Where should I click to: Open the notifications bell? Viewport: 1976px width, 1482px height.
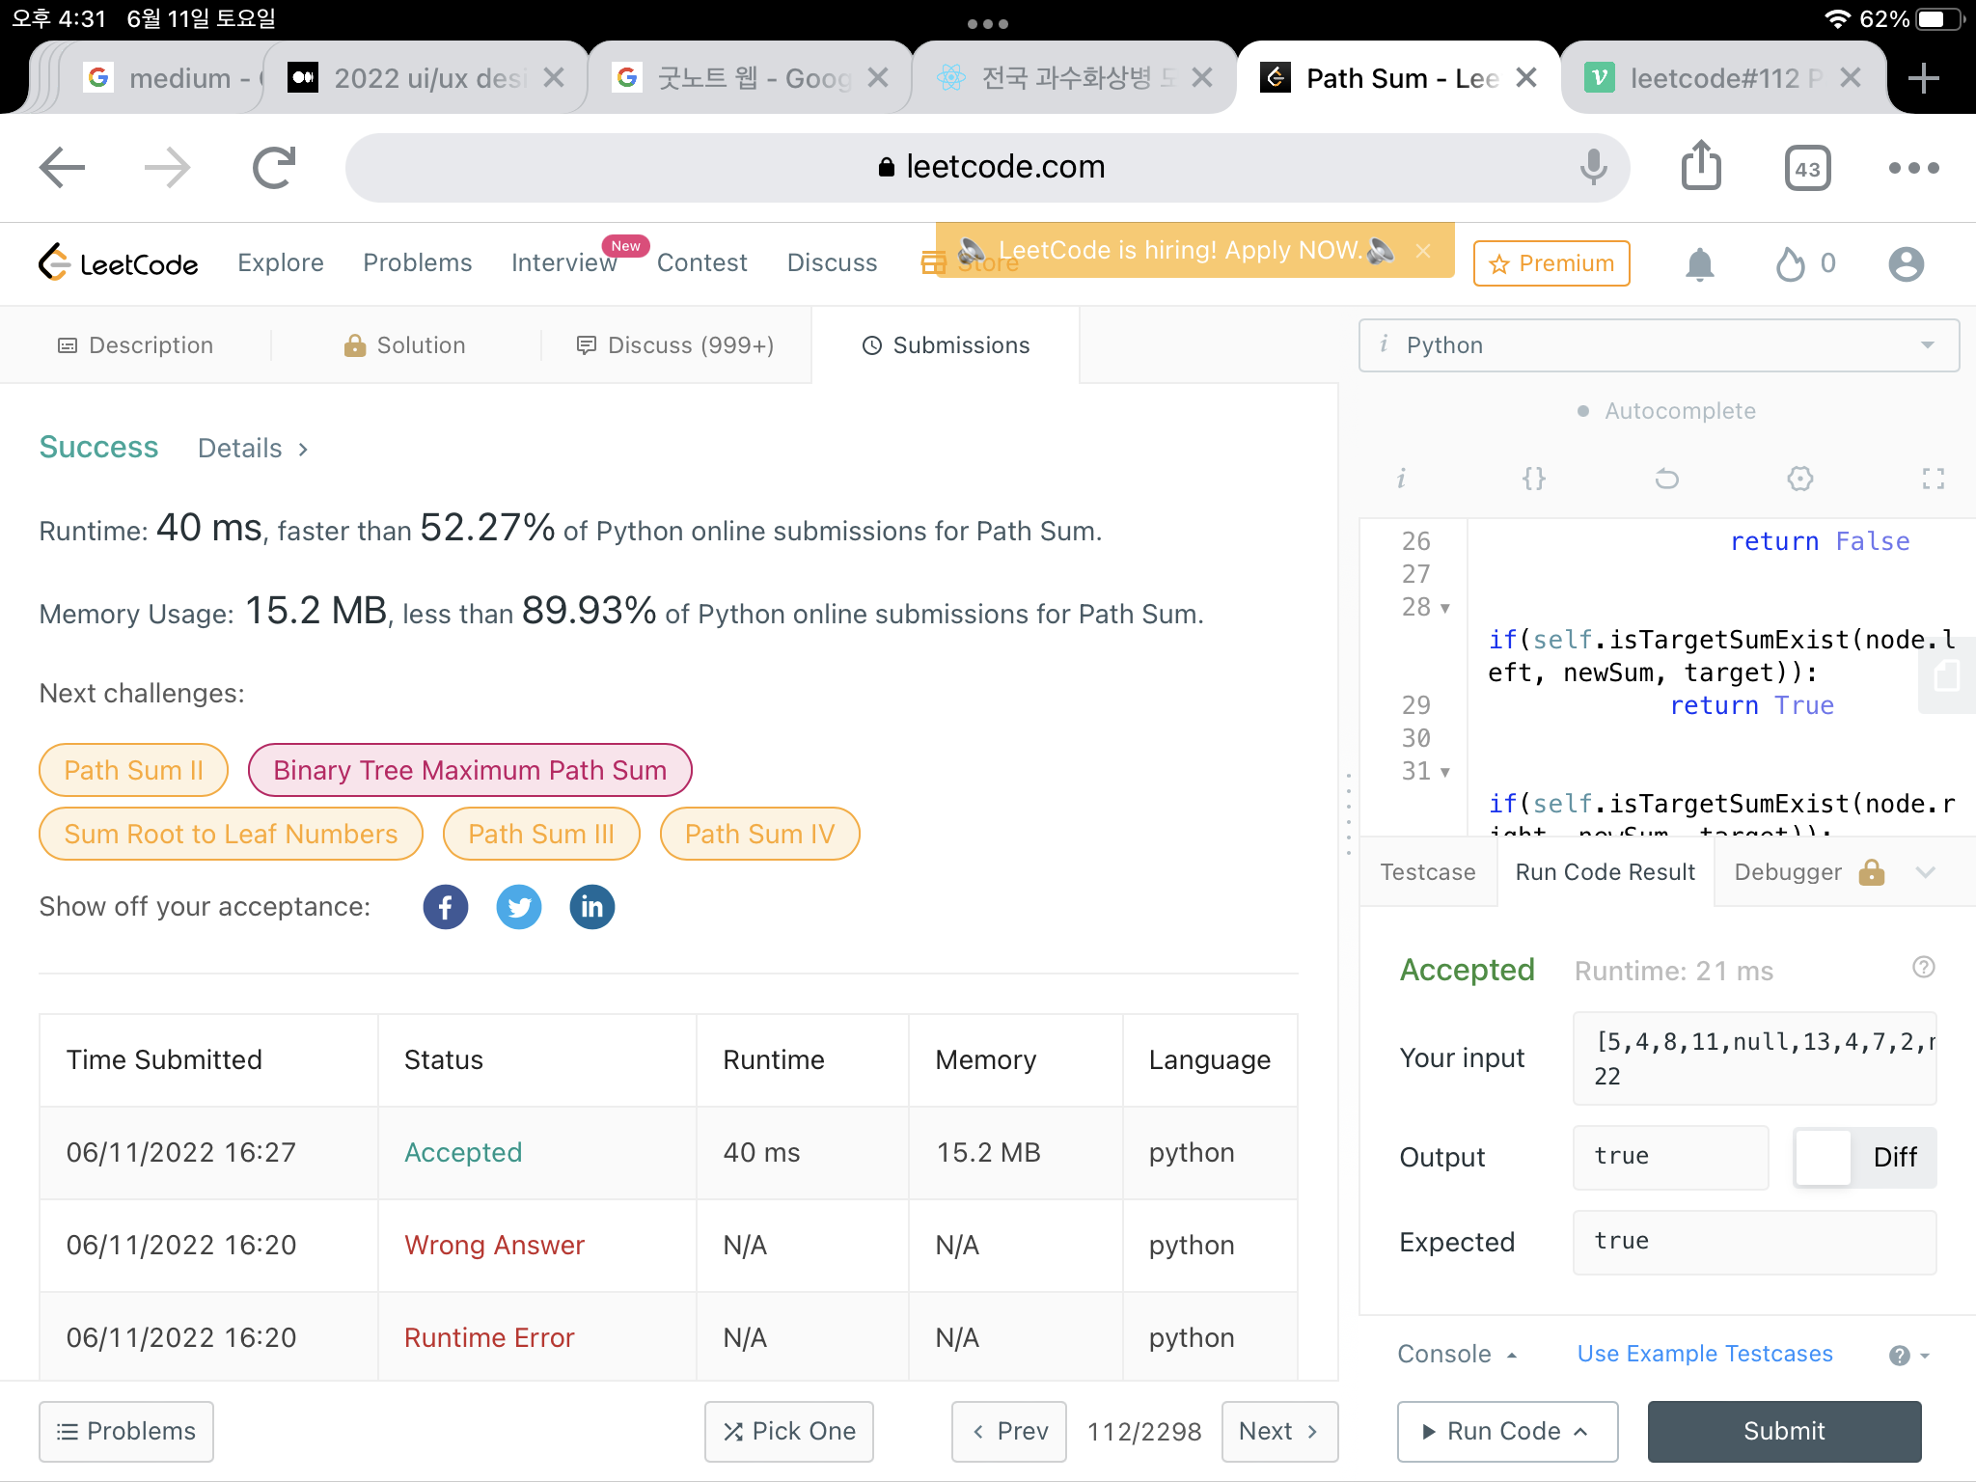[1699, 264]
